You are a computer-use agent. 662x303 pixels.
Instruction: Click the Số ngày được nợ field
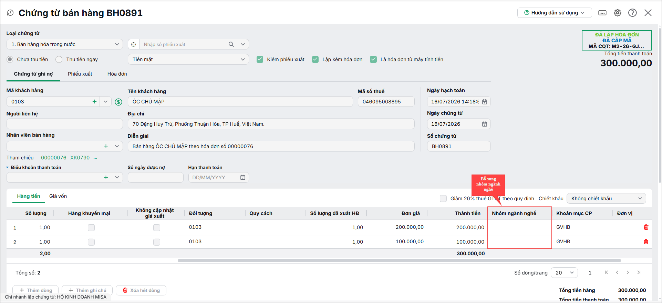tap(156, 178)
